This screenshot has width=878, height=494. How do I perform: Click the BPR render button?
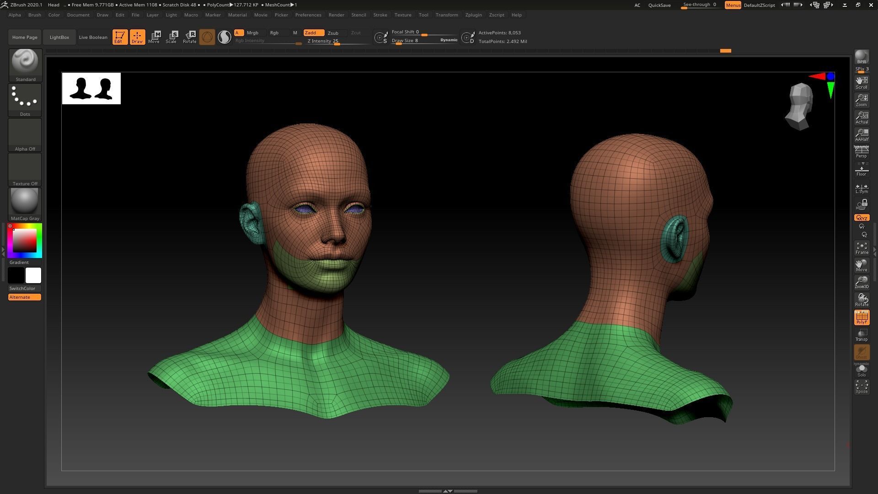[862, 57]
